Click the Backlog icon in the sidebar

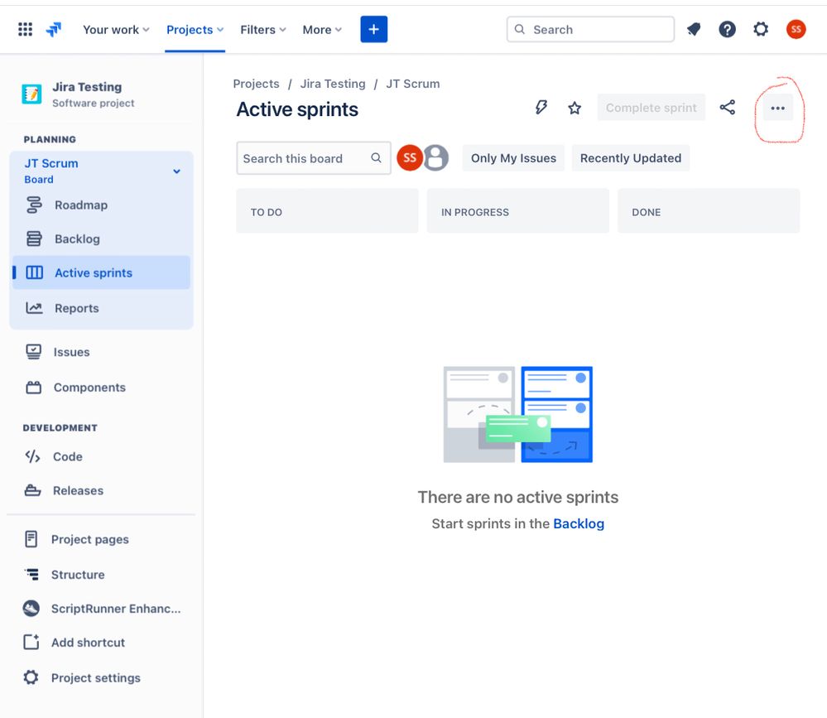click(34, 239)
